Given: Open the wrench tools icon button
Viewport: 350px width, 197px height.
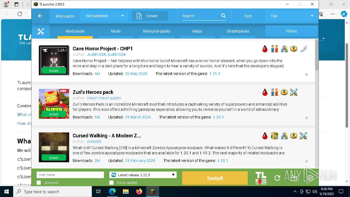Looking at the screenshot, I should (x=40, y=31).
